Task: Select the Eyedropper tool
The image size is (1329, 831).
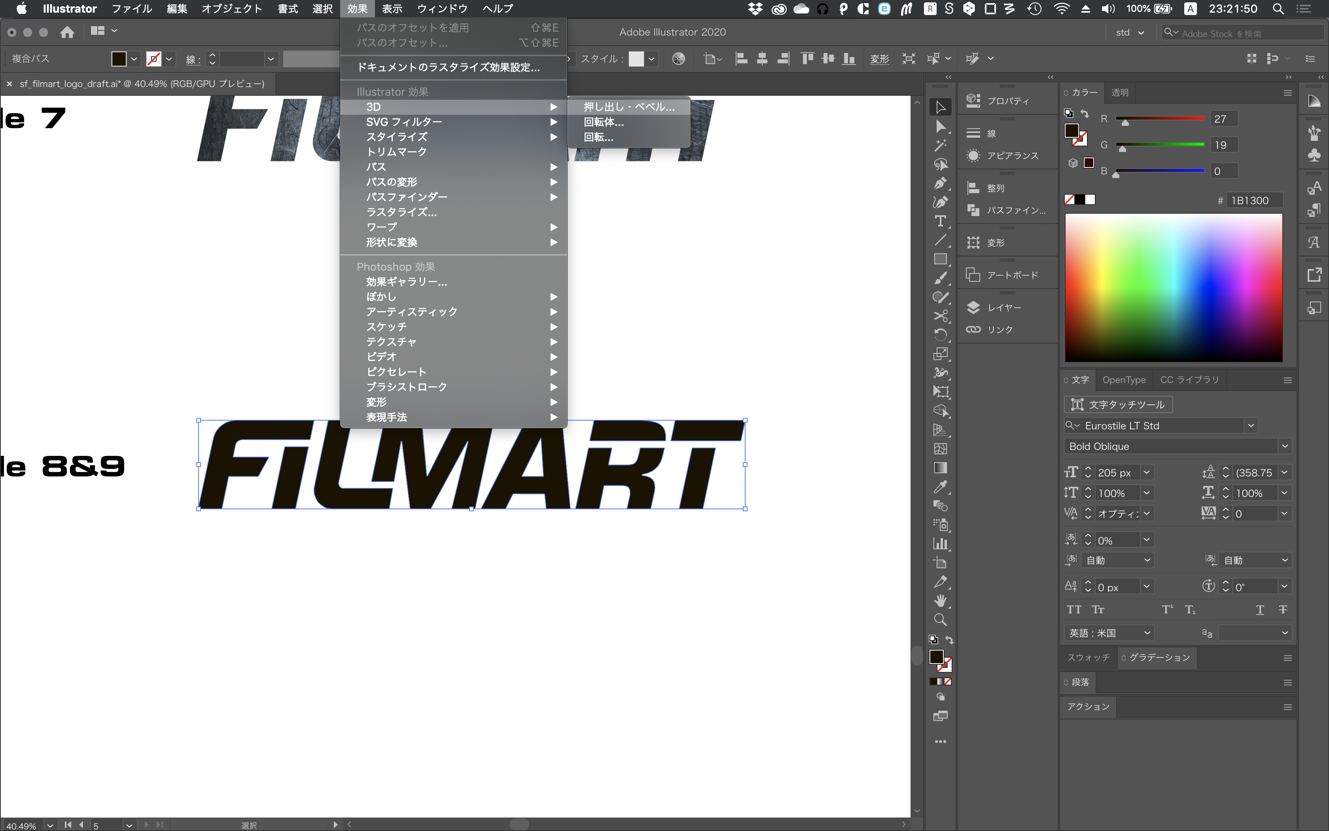Action: pos(940,487)
